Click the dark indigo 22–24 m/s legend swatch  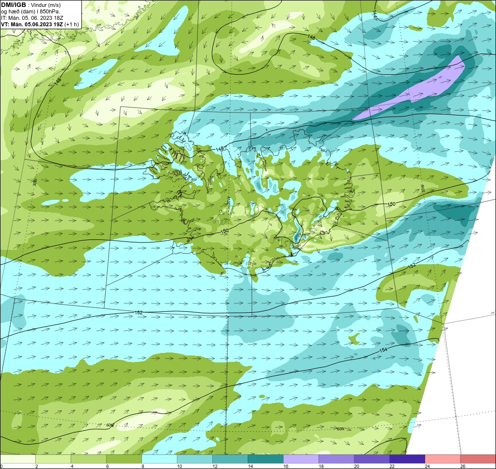point(407,459)
